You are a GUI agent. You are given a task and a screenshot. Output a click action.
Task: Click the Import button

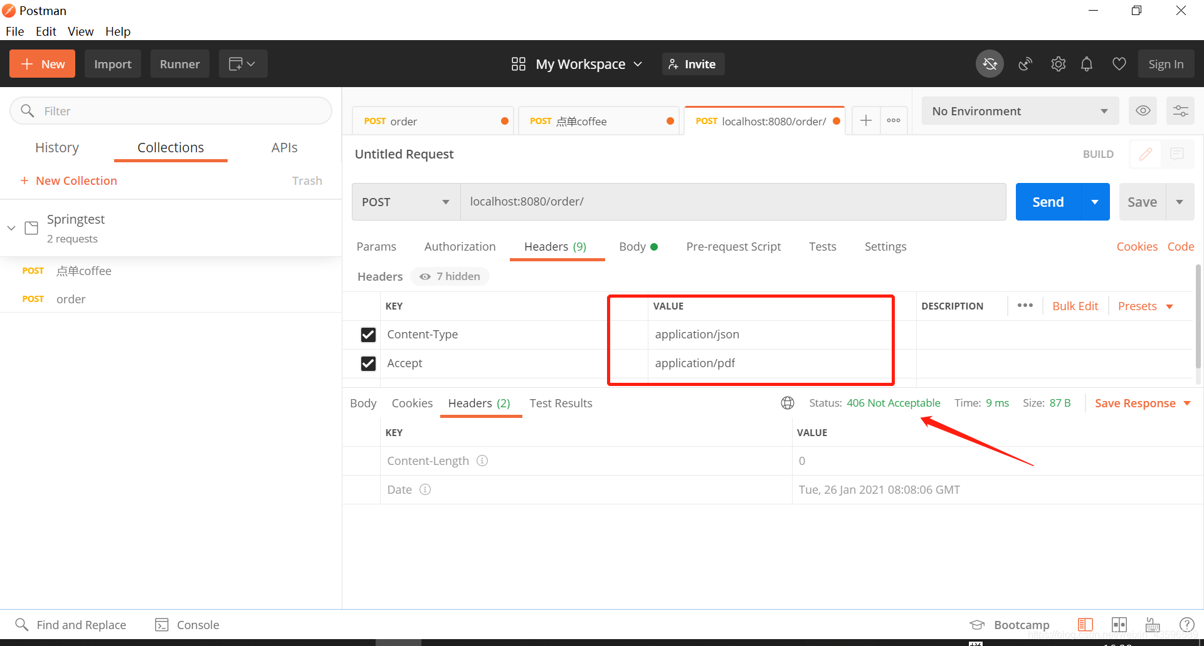point(113,64)
